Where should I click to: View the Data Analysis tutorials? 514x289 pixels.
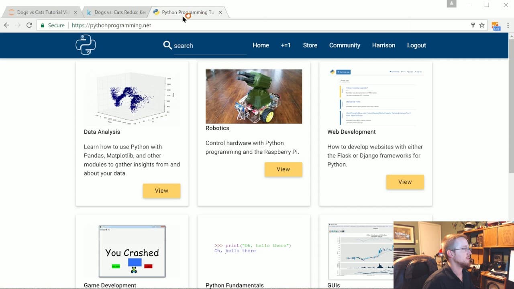point(161,191)
